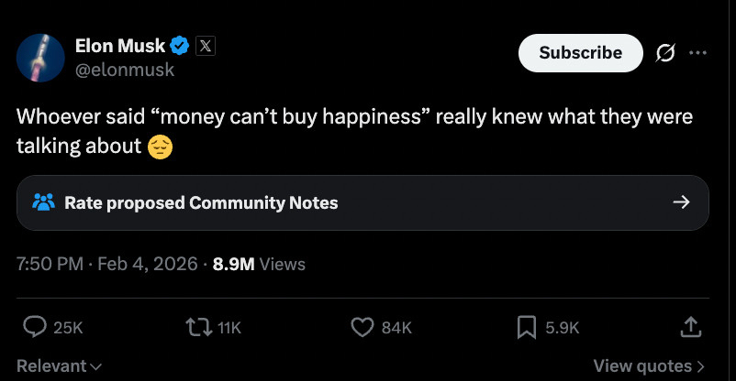Bookmark the post with 5.9K icon
736x381 pixels.
527,326
